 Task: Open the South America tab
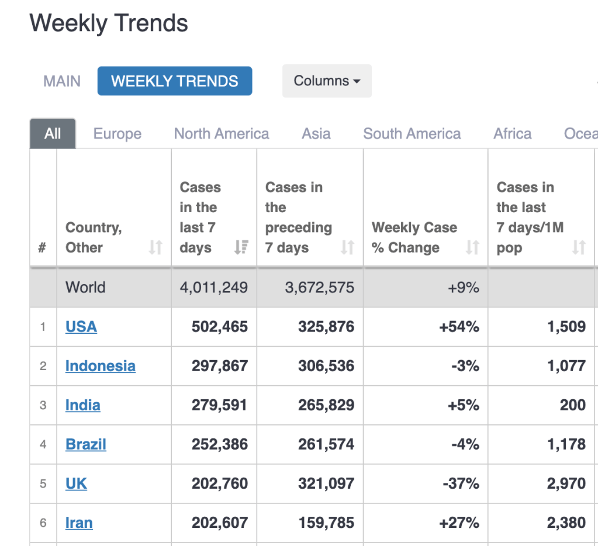pos(412,134)
